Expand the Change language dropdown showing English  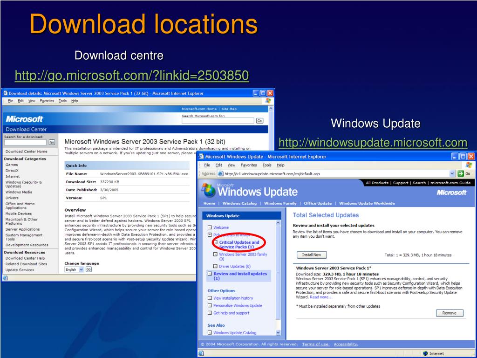(74, 269)
